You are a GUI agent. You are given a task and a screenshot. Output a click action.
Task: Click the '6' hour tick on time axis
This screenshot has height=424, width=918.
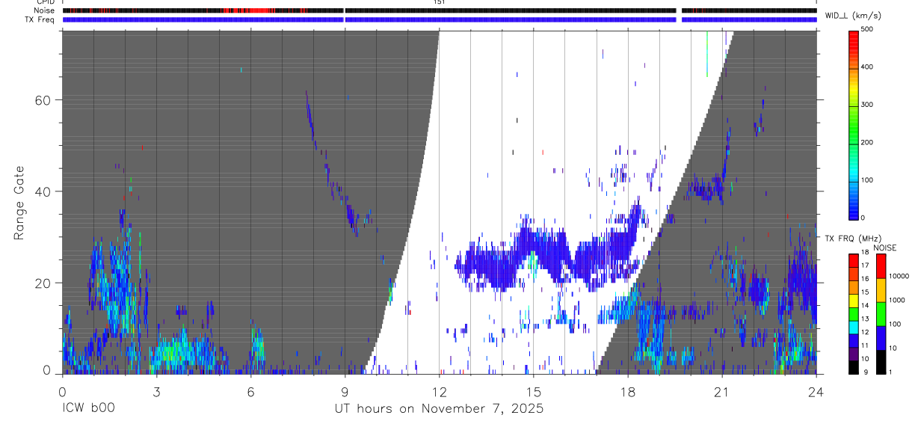coord(250,390)
